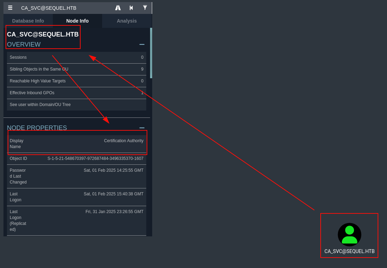Click the Last Logon timestamp value
387x268 pixels.
point(113,194)
